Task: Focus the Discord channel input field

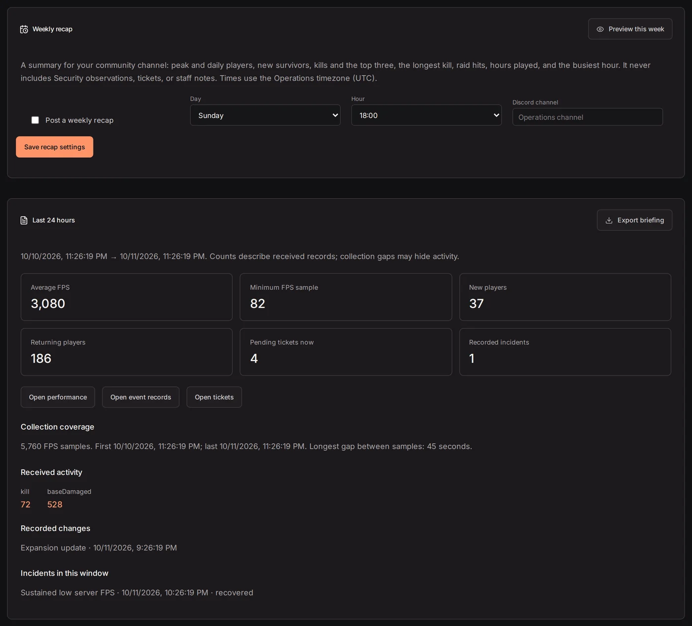Action: pyautogui.click(x=588, y=117)
